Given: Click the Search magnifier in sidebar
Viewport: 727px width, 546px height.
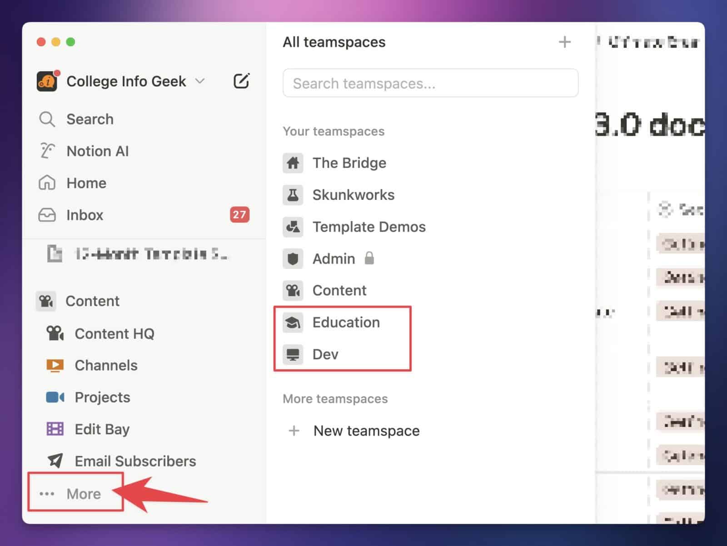Looking at the screenshot, I should (x=47, y=119).
